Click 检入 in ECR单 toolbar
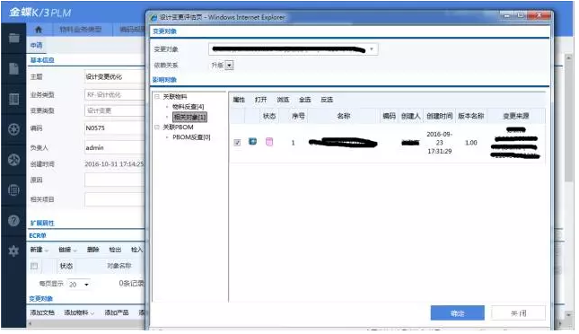This screenshot has height=334, width=579. (136, 250)
